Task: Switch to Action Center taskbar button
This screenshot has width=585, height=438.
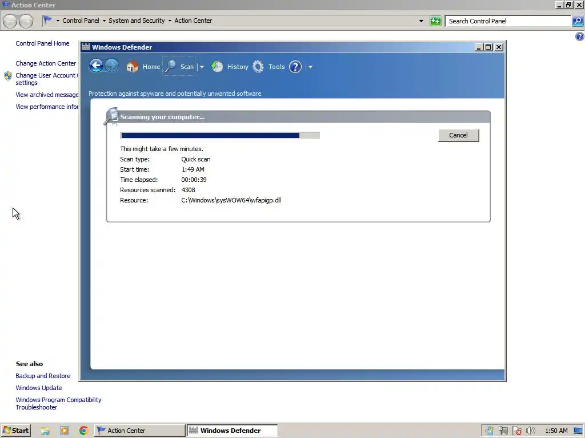Action: [139, 431]
